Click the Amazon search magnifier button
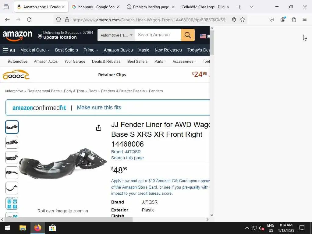312x234 pixels. [188, 35]
